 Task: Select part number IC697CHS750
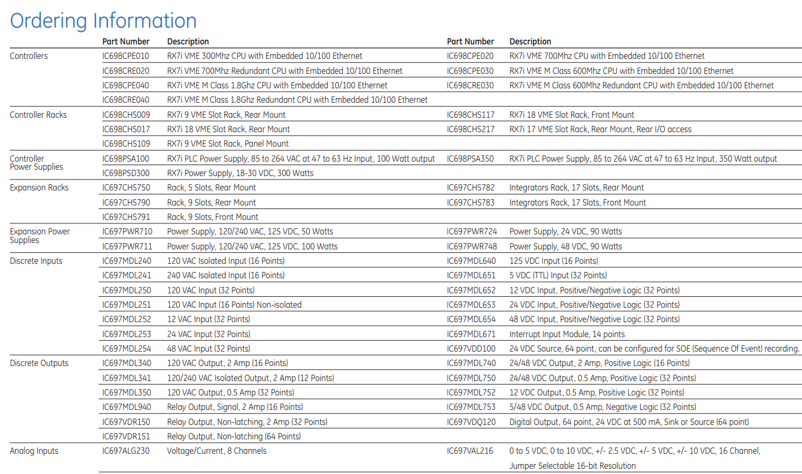[126, 188]
